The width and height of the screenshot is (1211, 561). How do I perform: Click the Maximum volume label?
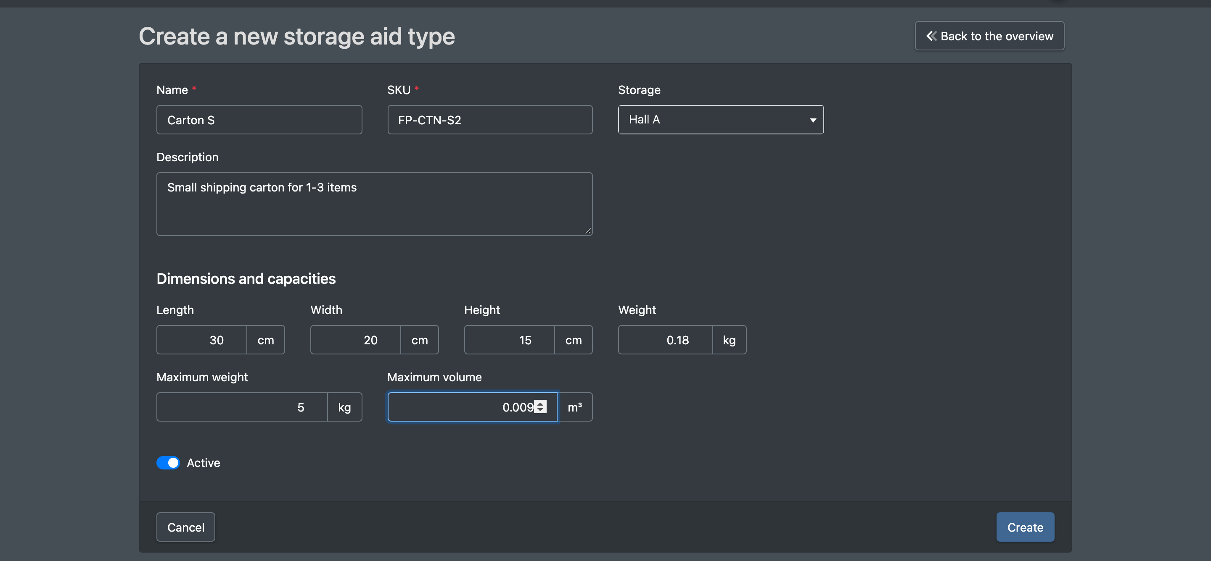[434, 377]
